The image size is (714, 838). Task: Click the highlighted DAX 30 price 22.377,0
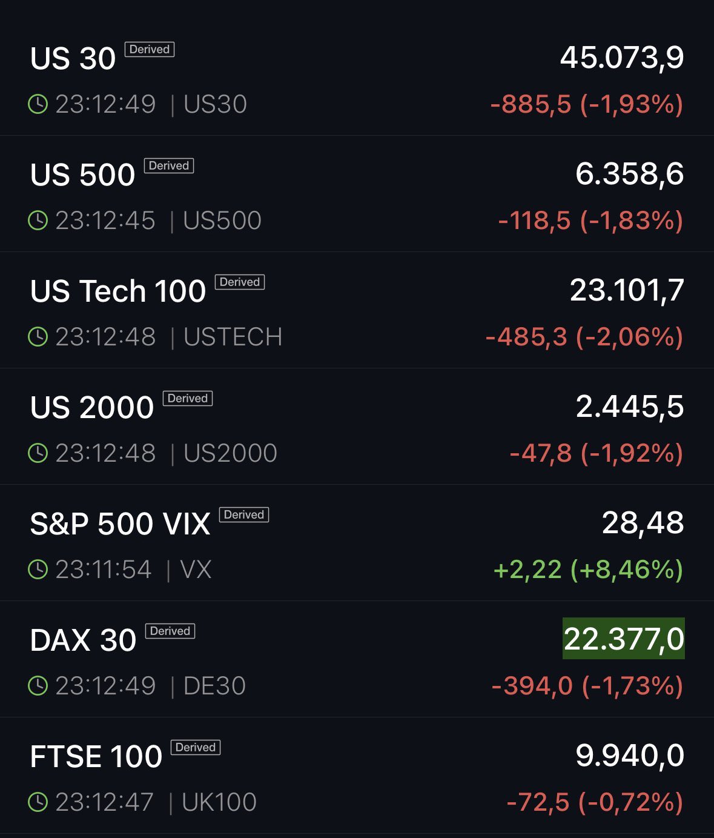(x=624, y=639)
